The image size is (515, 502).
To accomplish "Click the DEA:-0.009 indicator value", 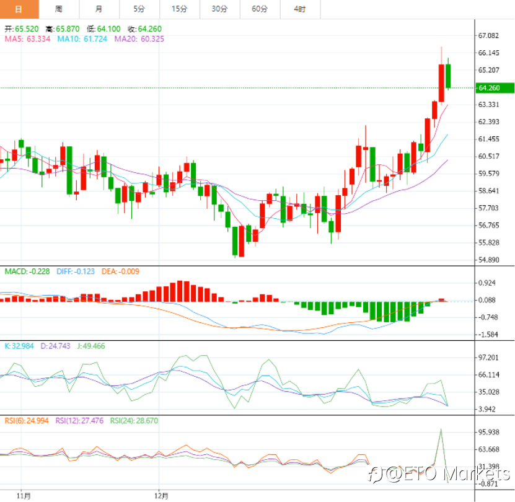I will click(x=121, y=271).
